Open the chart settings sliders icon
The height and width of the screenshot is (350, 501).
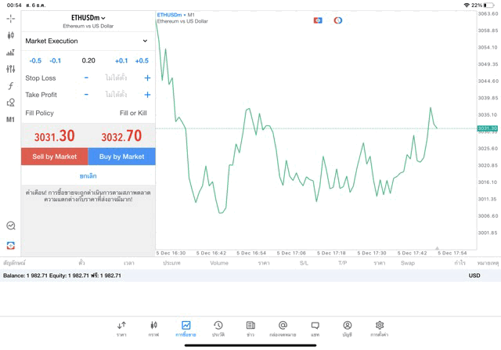point(11,69)
